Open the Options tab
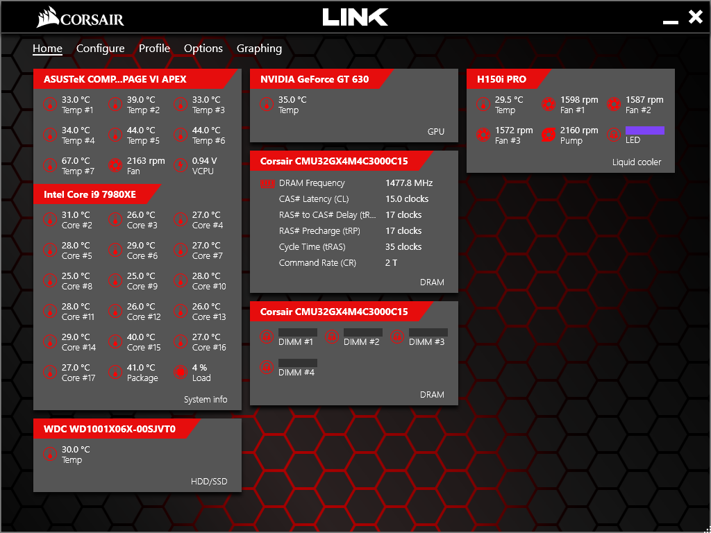This screenshot has width=711, height=533. 203,49
